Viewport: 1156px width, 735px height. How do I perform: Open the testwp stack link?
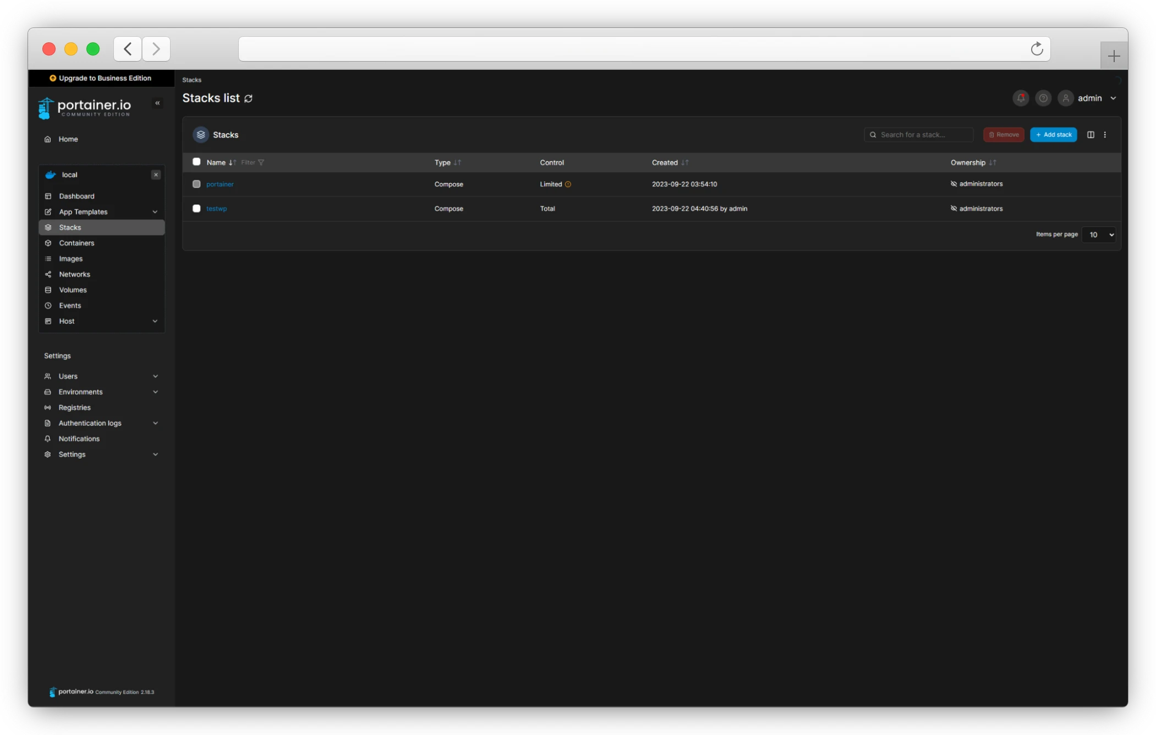point(216,209)
